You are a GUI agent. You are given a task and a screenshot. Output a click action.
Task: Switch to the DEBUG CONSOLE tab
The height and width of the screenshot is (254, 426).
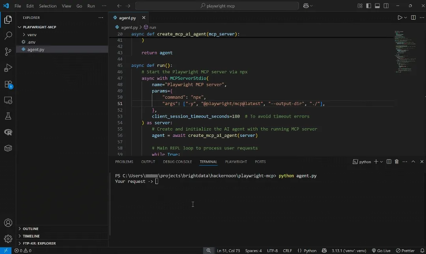tap(177, 162)
